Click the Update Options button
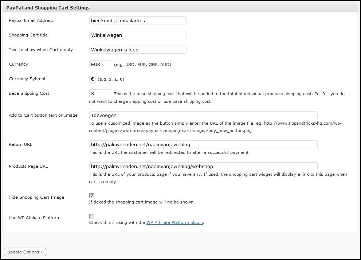 25,252
